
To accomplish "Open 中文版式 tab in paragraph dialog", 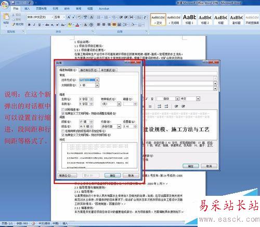I will [108, 70].
